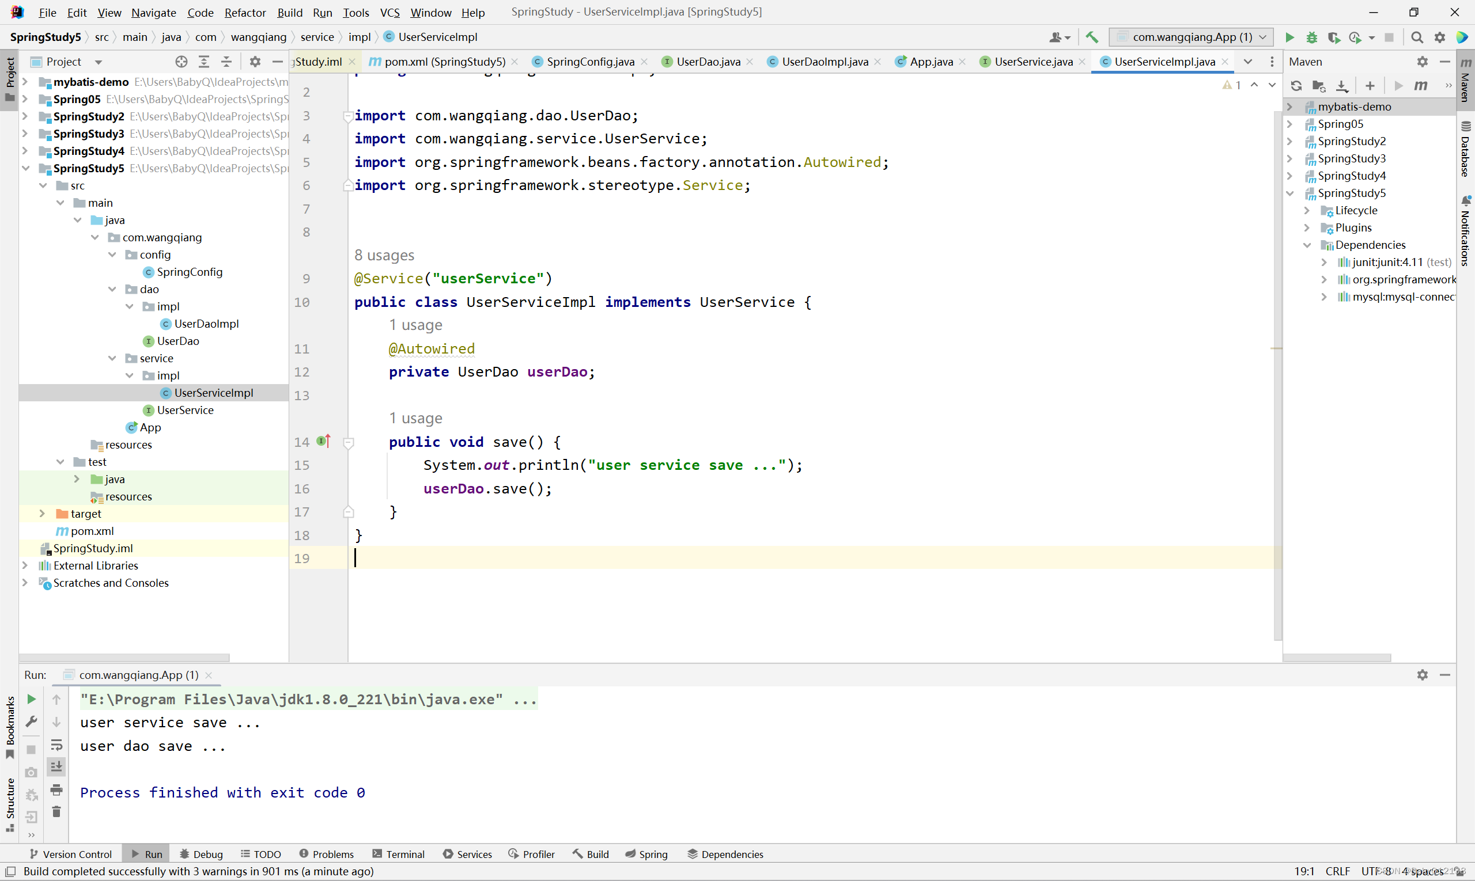The height and width of the screenshot is (881, 1475).
Task: Stop the running process from top toolbar
Action: [x=1389, y=37]
